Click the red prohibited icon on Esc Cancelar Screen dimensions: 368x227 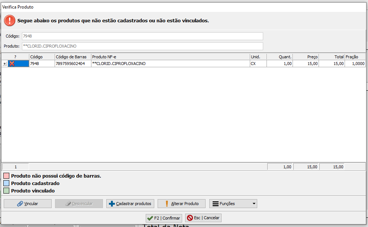click(x=190, y=218)
